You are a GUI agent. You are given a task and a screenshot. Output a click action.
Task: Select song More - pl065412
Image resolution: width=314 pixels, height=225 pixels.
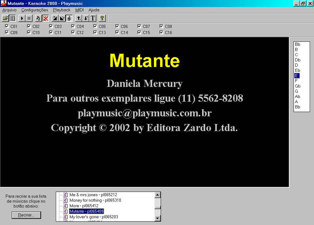pos(84,206)
